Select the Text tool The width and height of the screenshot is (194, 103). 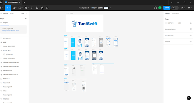(32, 8)
